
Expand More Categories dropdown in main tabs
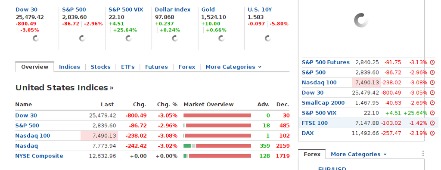point(233,67)
